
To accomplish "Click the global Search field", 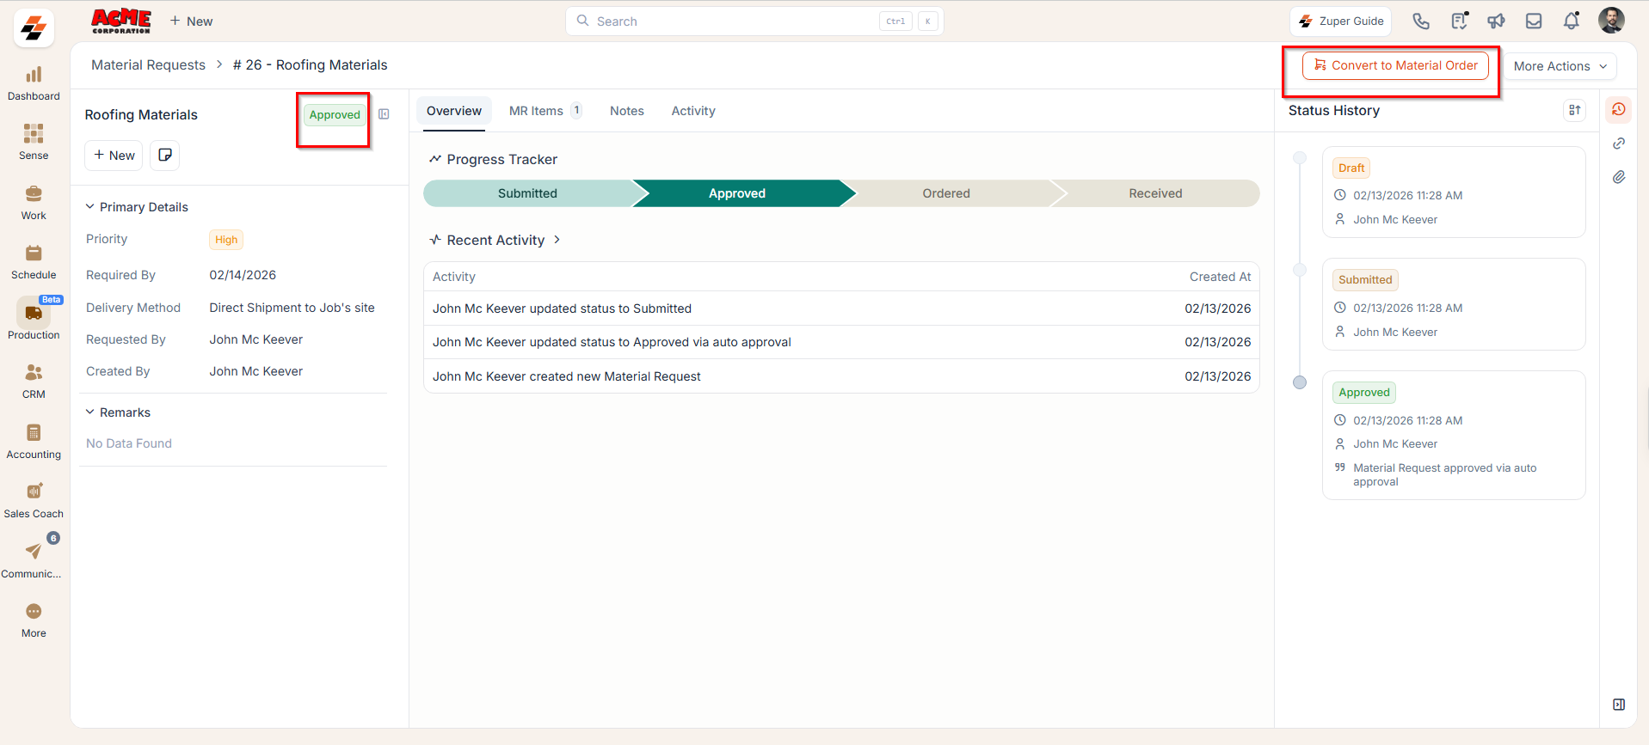I will click(754, 21).
